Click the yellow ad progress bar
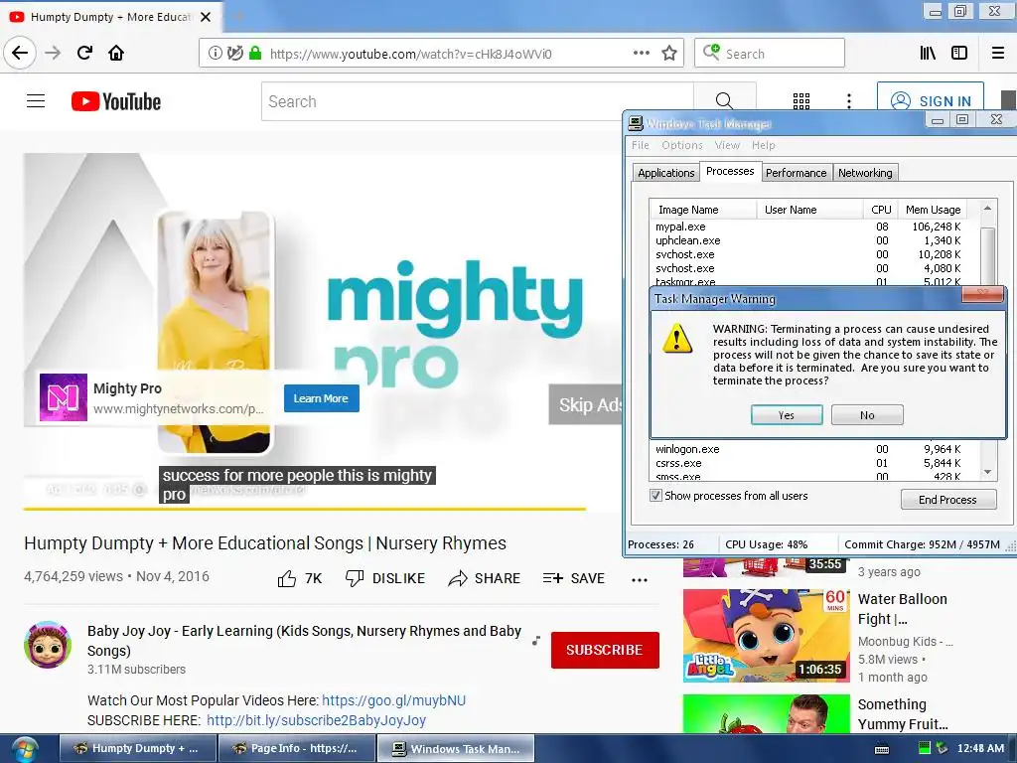 (305, 508)
